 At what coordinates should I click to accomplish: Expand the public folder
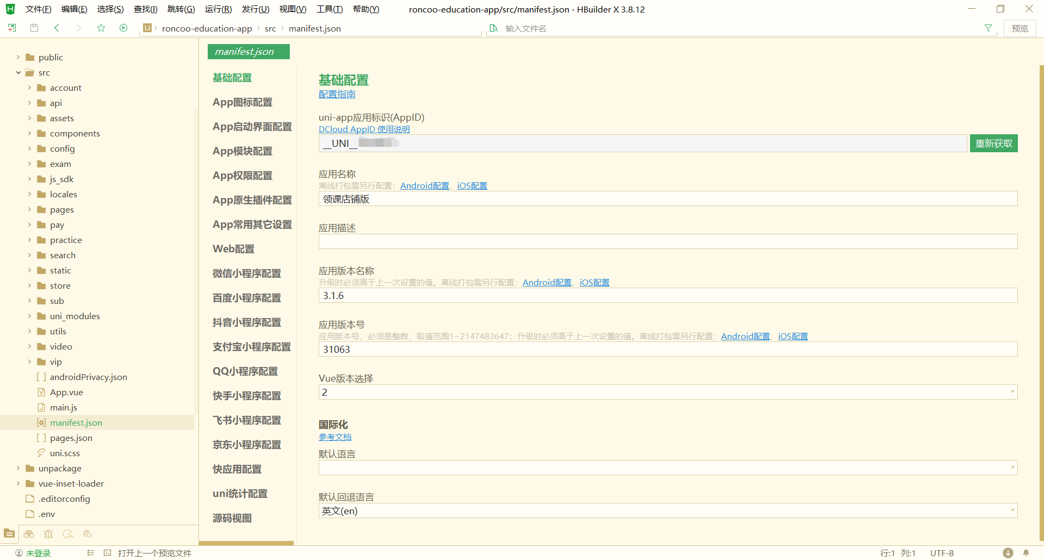pyautogui.click(x=18, y=57)
